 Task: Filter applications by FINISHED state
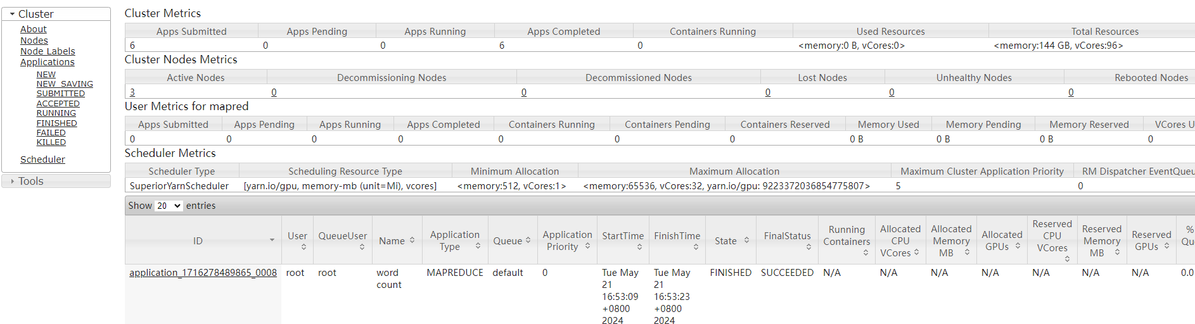pos(56,123)
